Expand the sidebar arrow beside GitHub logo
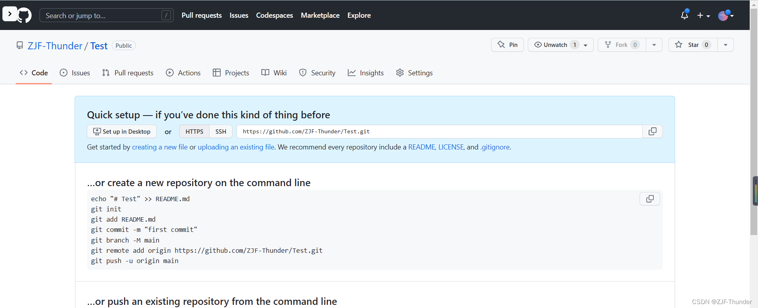This screenshot has height=308, width=758. click(x=9, y=14)
